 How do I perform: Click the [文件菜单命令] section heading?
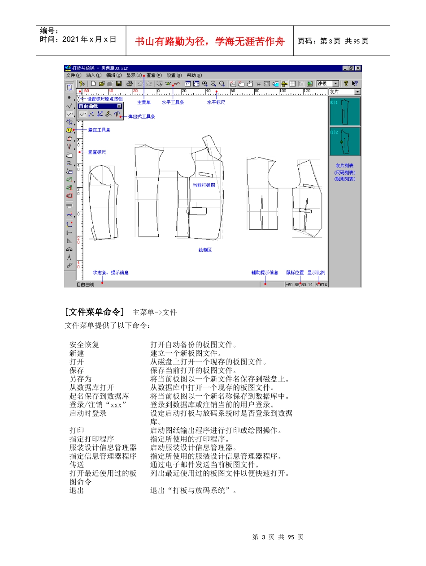[94, 312]
